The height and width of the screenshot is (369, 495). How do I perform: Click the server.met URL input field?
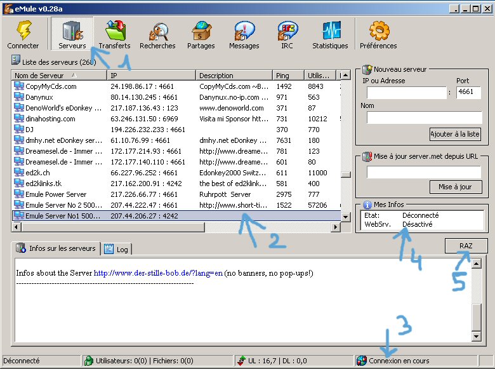[x=424, y=172]
